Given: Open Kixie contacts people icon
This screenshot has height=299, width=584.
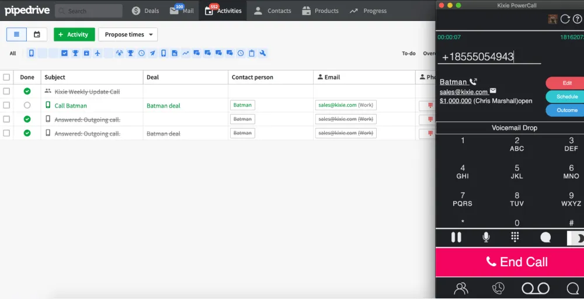Looking at the screenshot, I should pos(461,288).
